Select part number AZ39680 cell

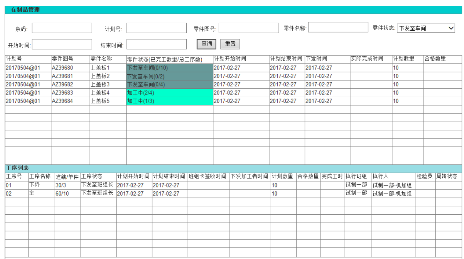[x=70, y=68]
